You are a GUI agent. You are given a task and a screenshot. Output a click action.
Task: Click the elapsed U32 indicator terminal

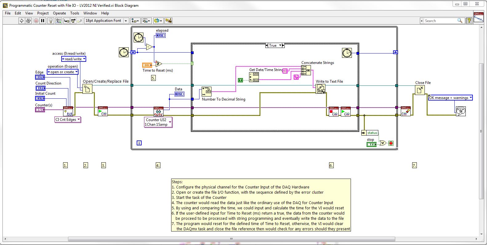[161, 35]
